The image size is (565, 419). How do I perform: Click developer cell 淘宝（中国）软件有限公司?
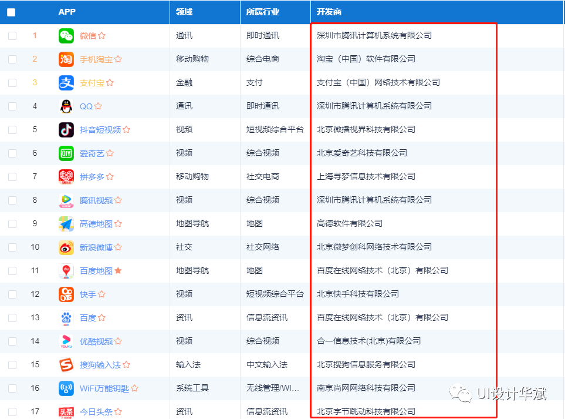click(x=366, y=59)
